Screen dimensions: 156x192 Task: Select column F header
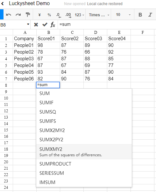tap(143, 33)
